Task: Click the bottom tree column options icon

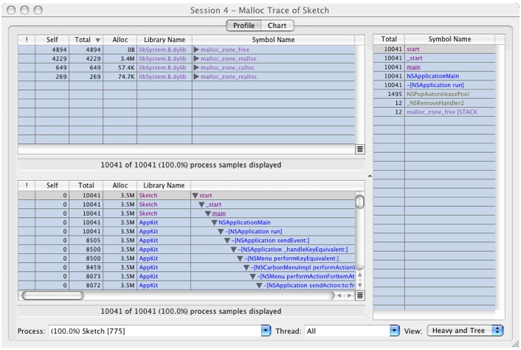Action: (x=359, y=295)
